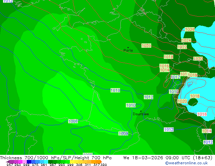This screenshot has height=166, width=215.
Task: Select the 1026 isobar label
Action: (x=190, y=29)
